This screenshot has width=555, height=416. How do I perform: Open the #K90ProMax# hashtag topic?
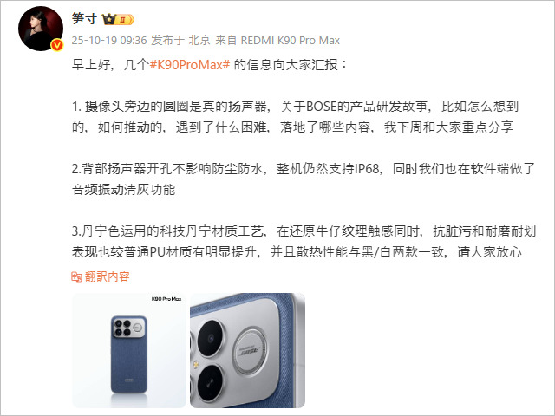pyautogui.click(x=190, y=65)
